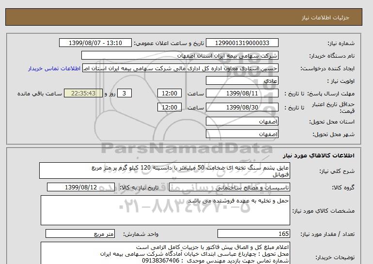This screenshot has height=264, width=373.
Task: Click the price validity time 12:00 field
Action: point(170,107)
